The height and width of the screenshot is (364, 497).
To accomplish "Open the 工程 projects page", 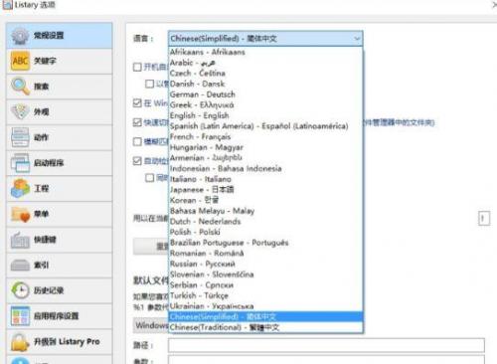I will tap(60, 189).
